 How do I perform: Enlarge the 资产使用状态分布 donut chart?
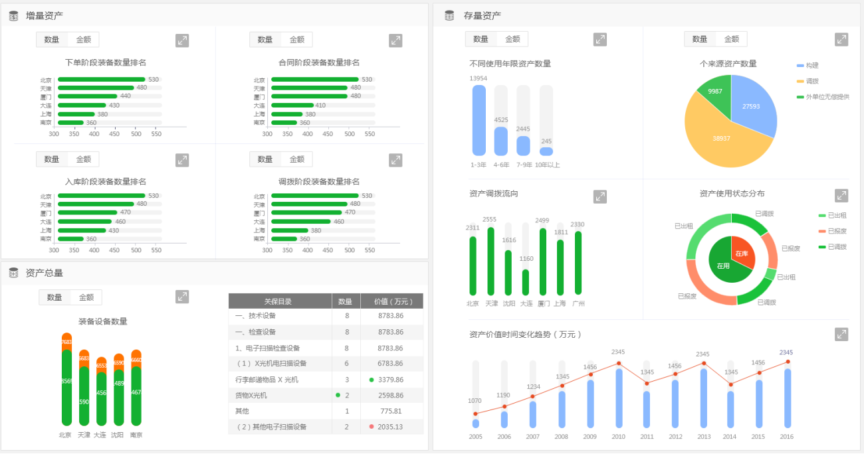coord(841,196)
